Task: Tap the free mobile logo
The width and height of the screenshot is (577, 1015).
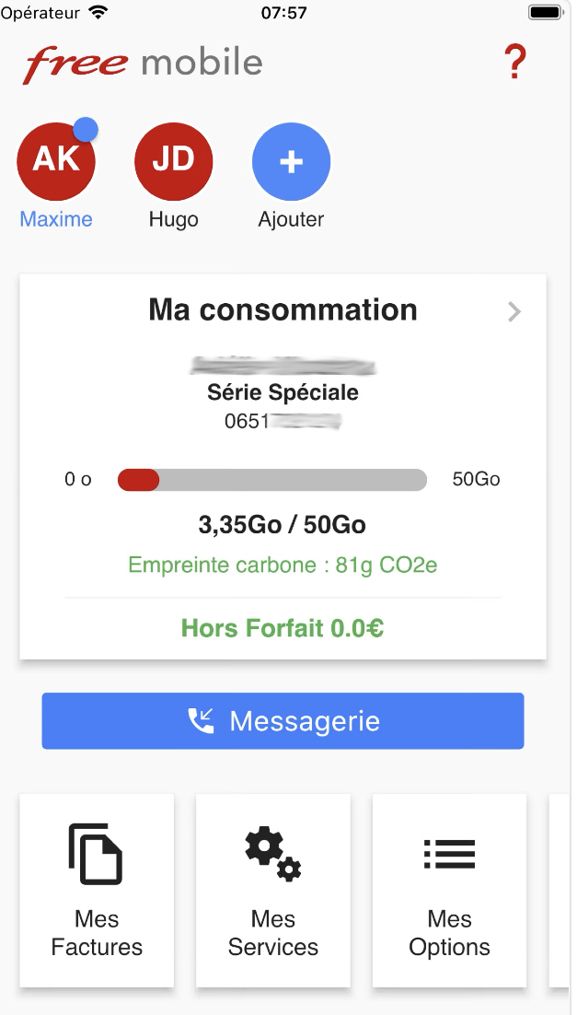Action: click(144, 64)
